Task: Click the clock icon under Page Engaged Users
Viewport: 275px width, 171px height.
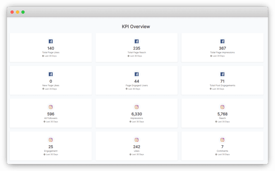Action: point(126,89)
